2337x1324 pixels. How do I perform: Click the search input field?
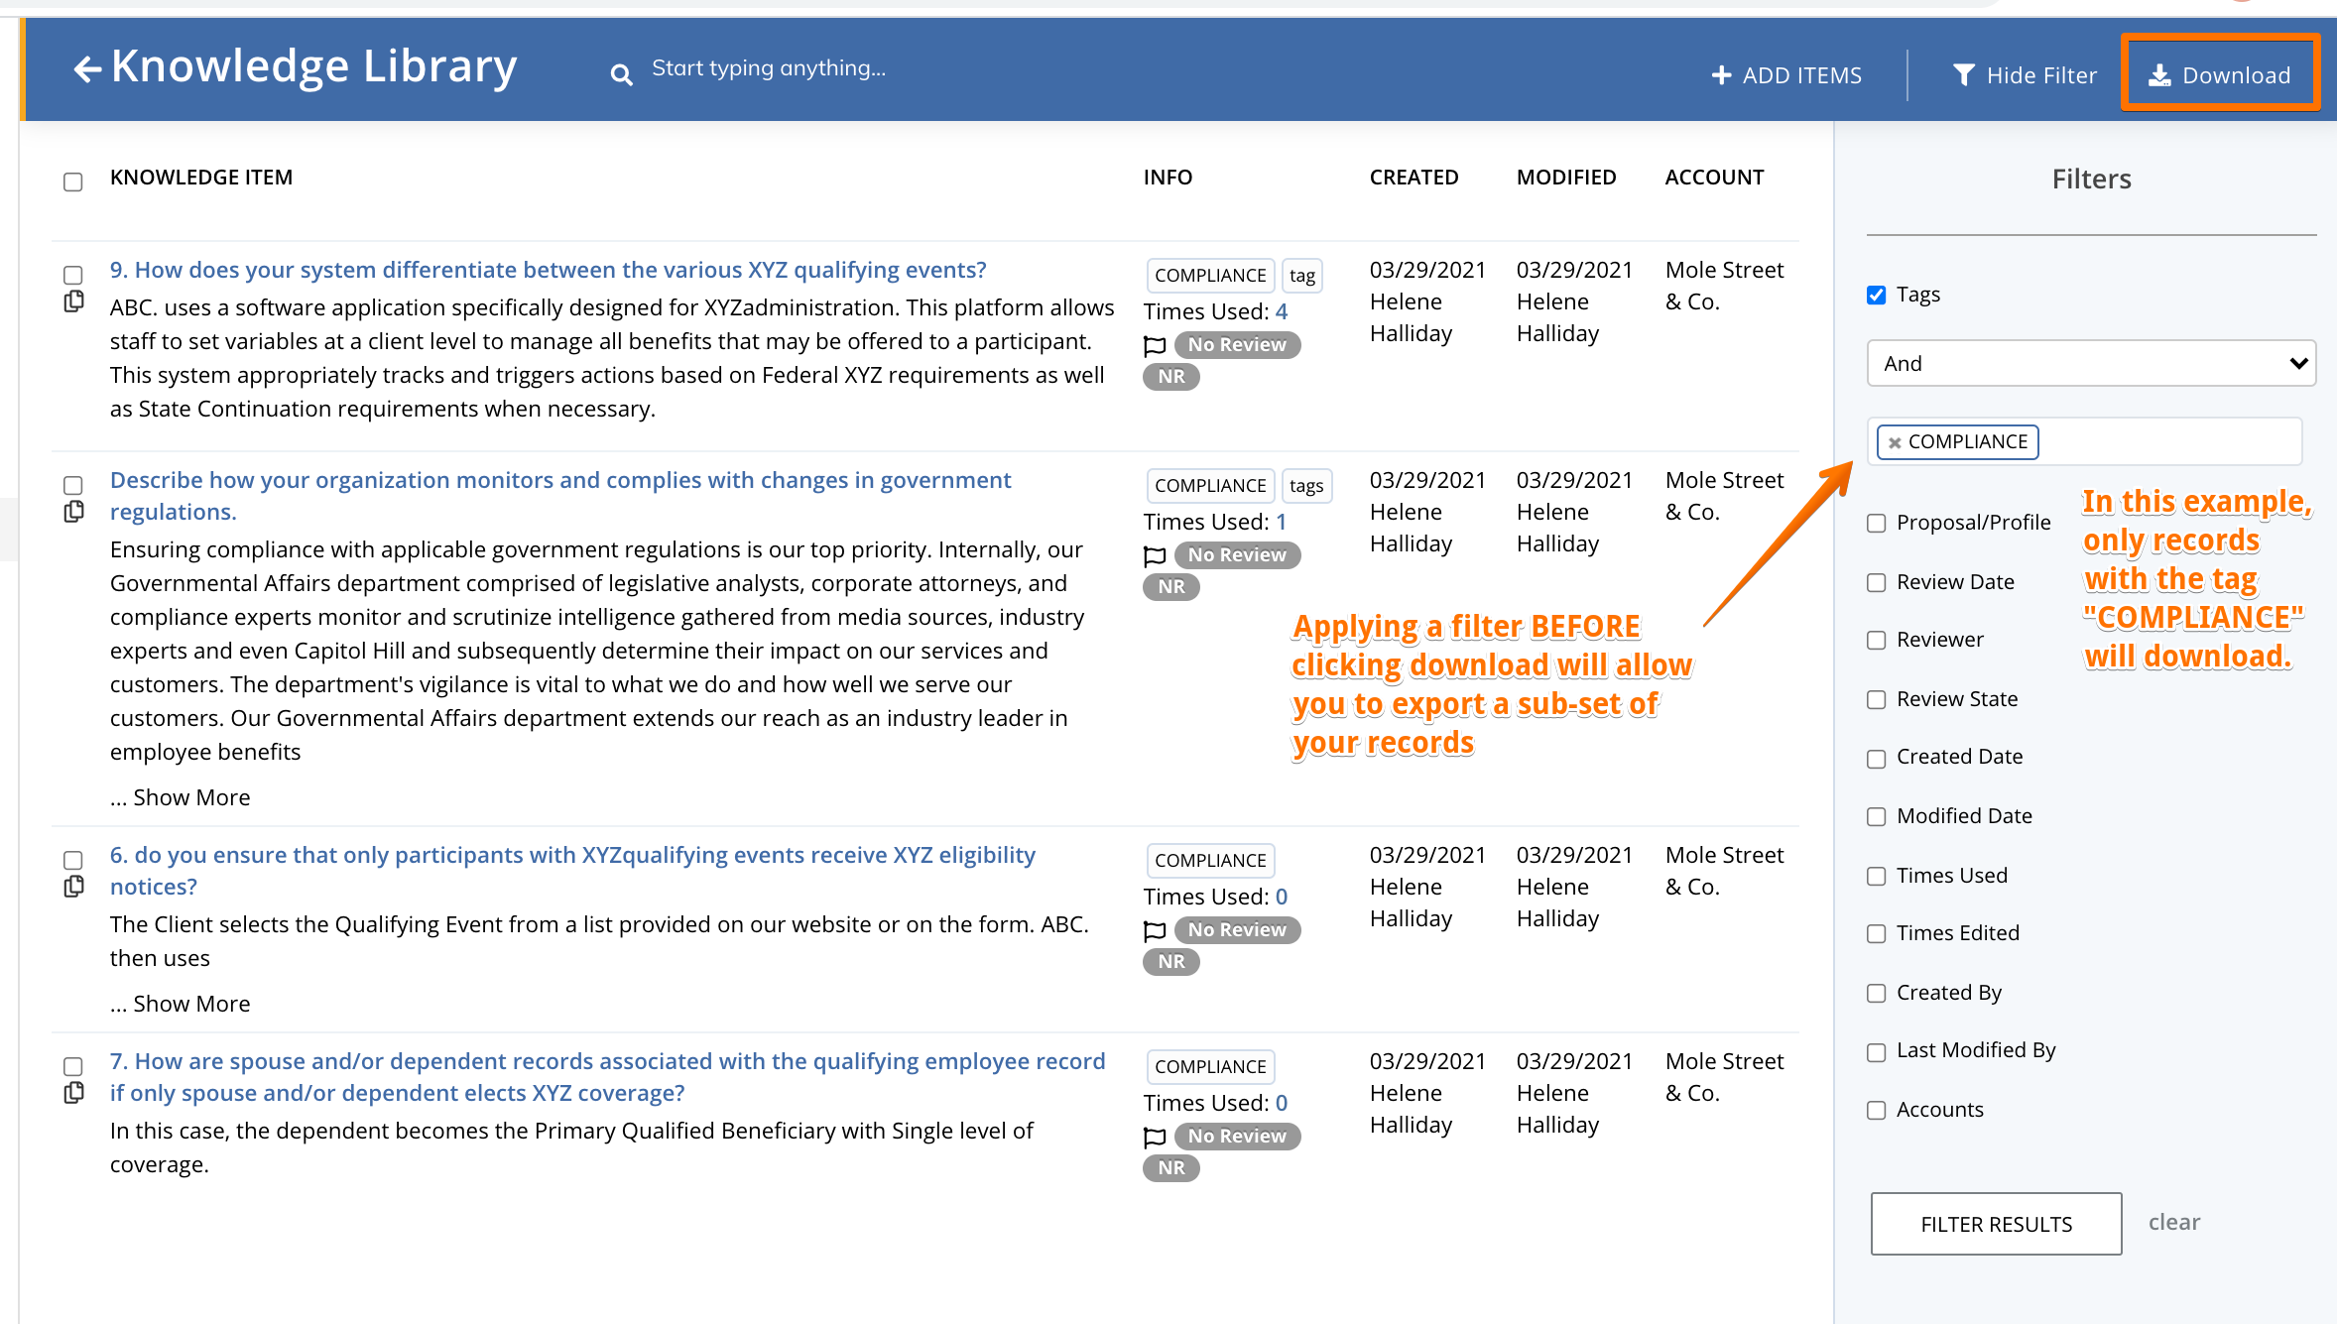[769, 68]
